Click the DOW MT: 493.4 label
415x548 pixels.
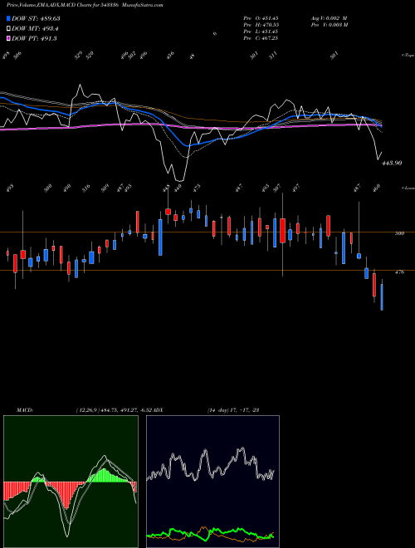point(35,29)
